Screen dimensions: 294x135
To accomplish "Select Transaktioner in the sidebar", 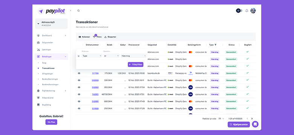I will [48, 68].
